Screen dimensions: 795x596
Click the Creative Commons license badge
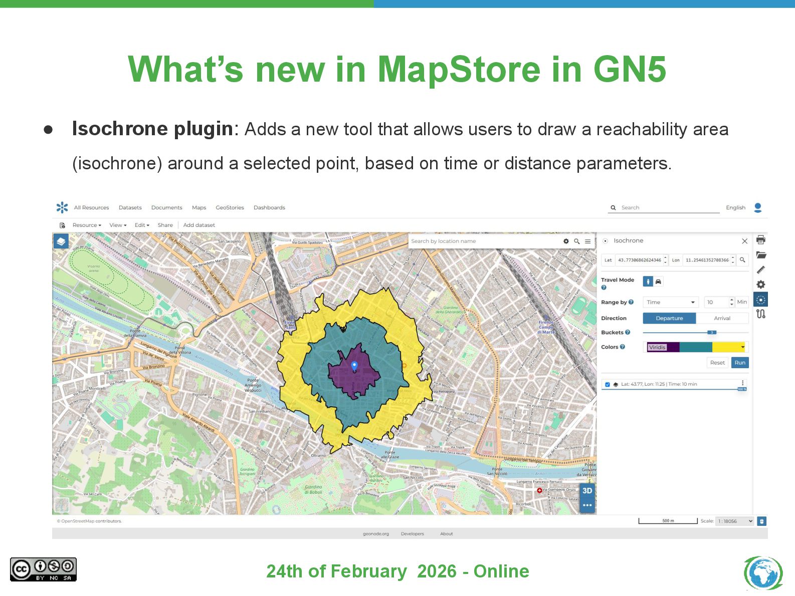point(43,570)
